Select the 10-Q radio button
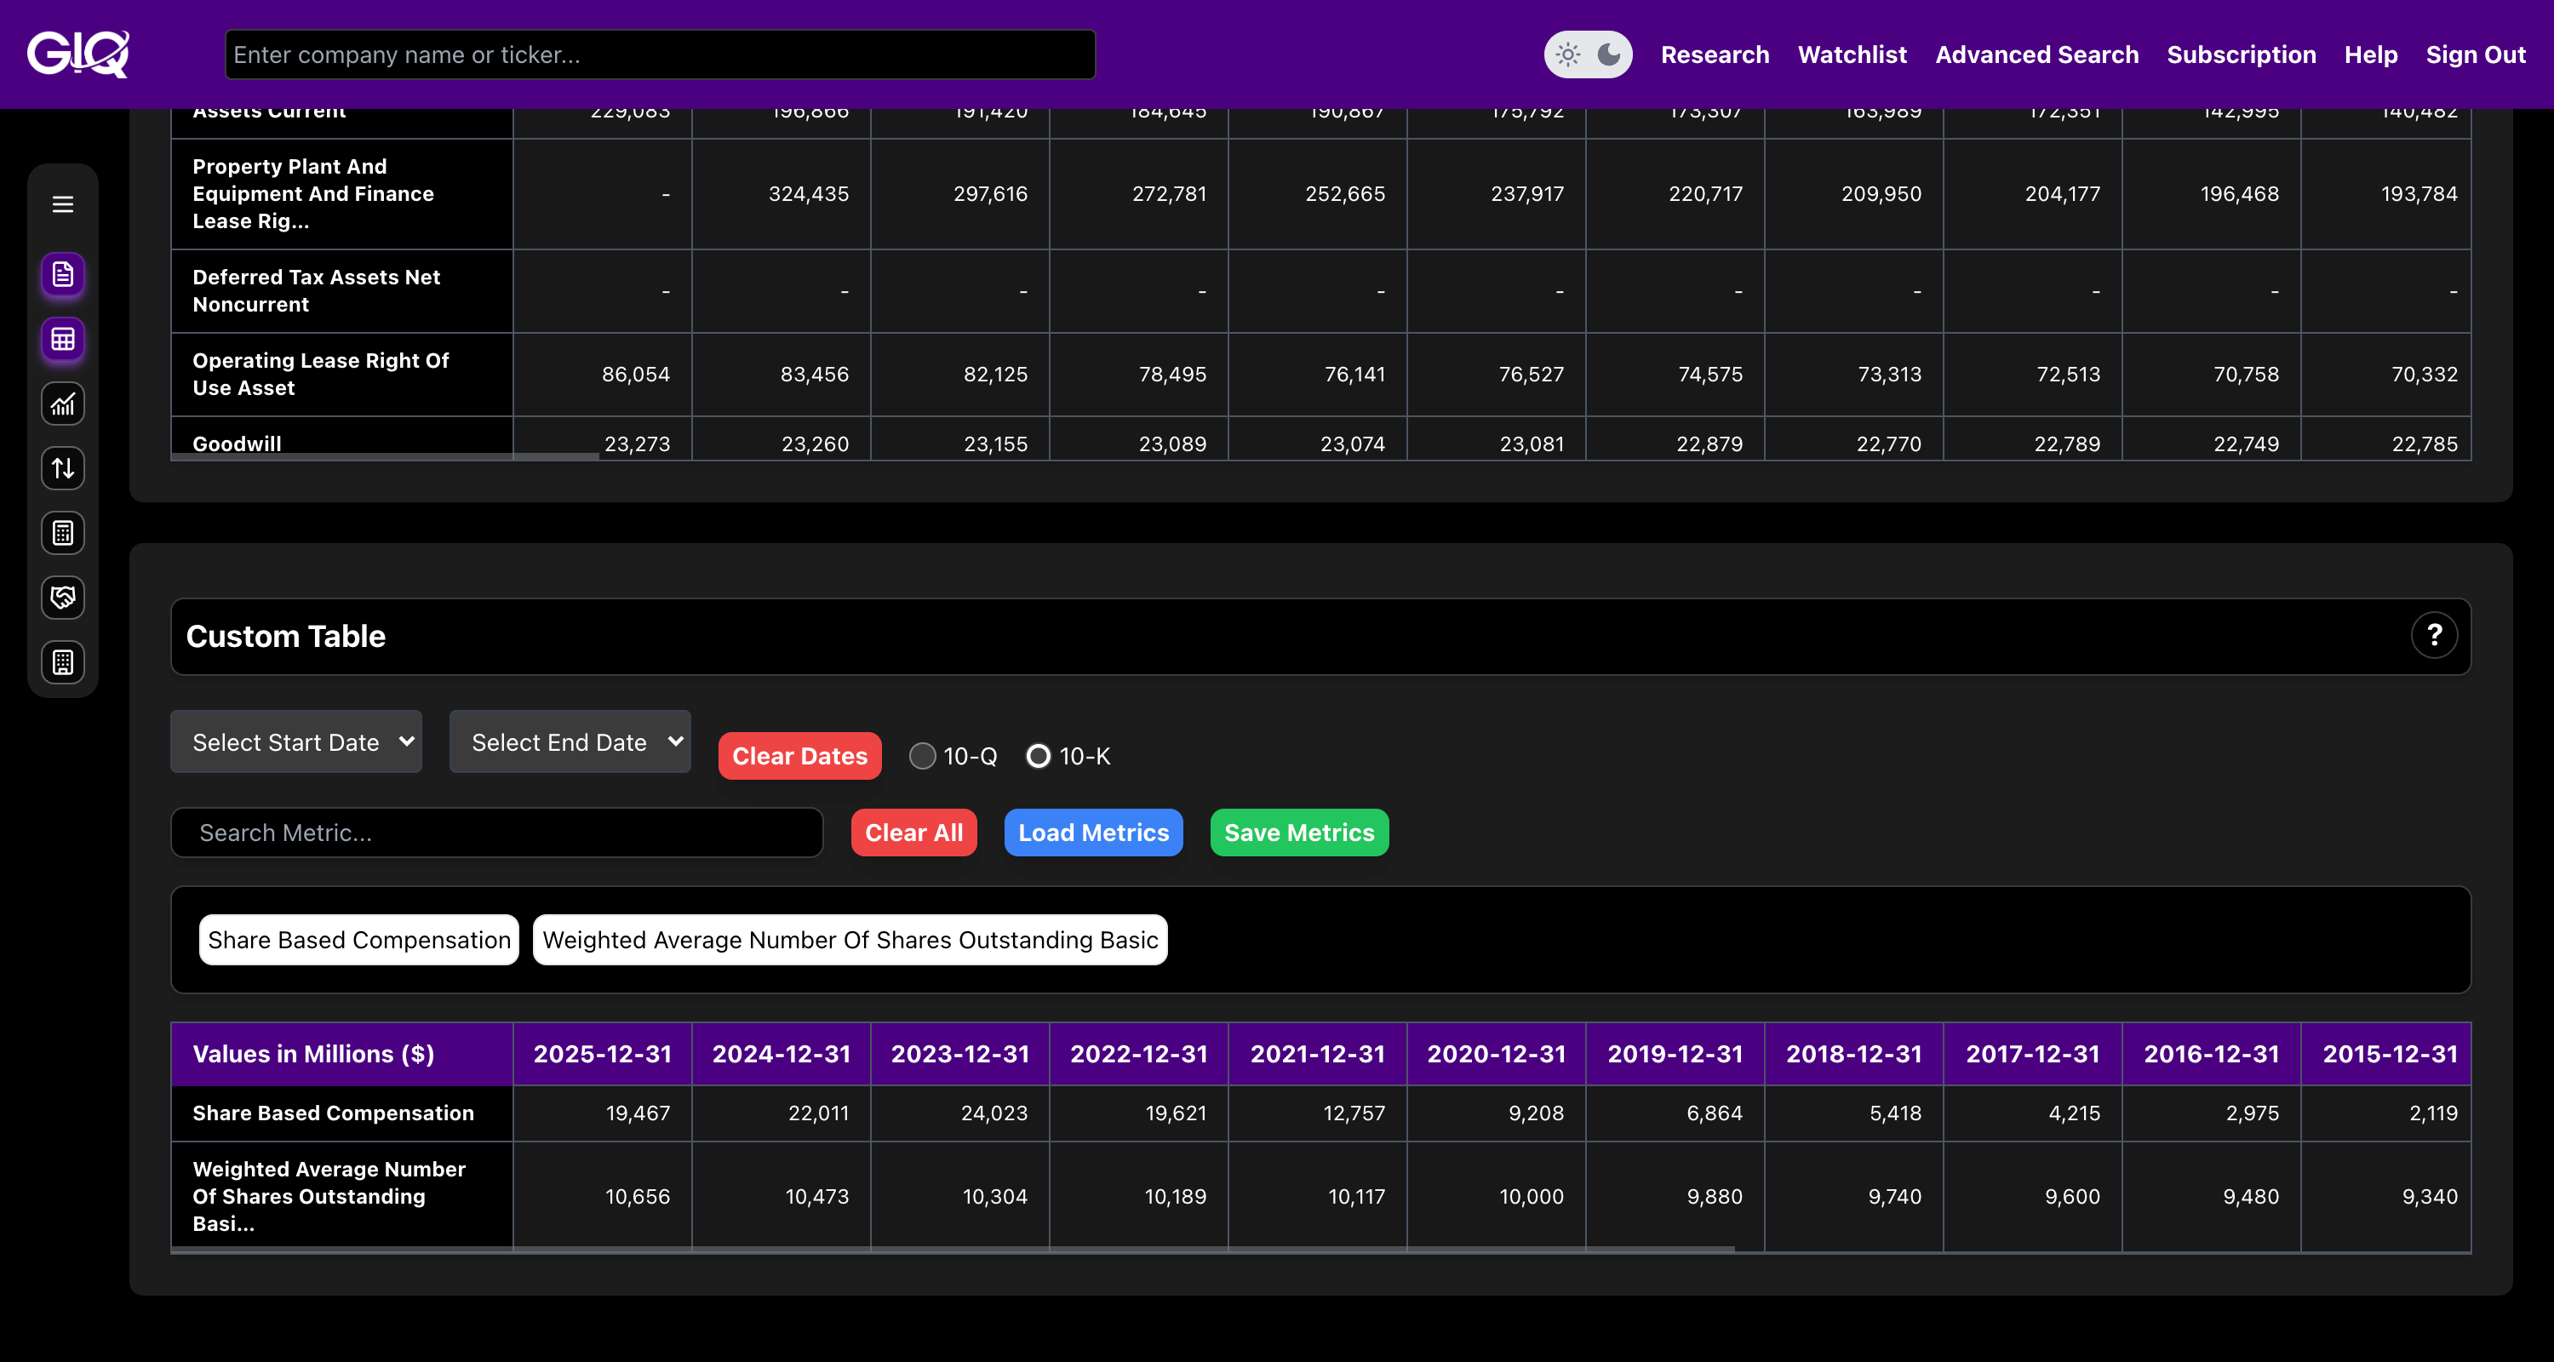Screen dimensions: 2554x1362 [922, 757]
